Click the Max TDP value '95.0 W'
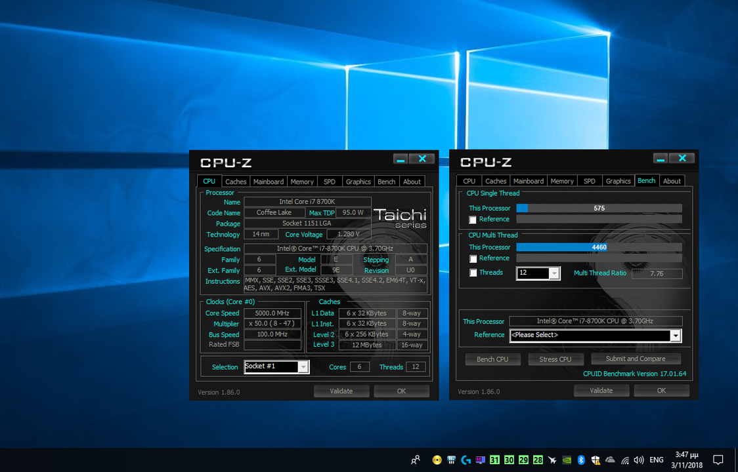Image resolution: width=738 pixels, height=472 pixels. tap(353, 212)
